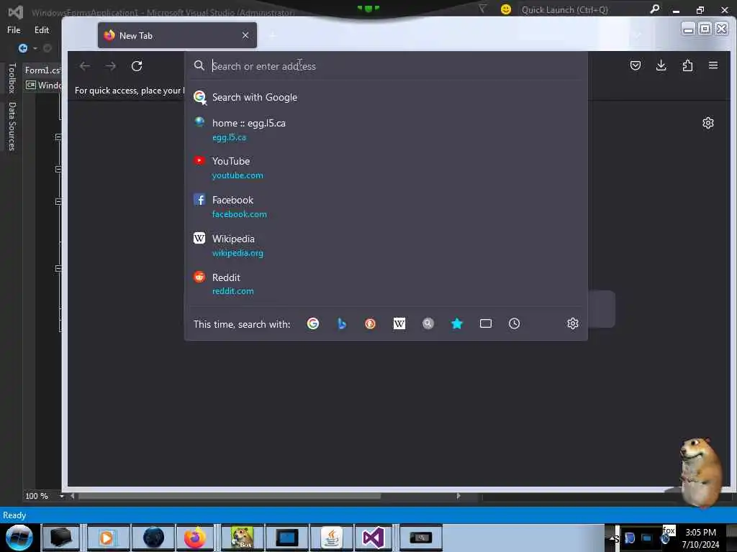Viewport: 737px width, 552px height.
Task: Go forward in Firefox history
Action: (x=110, y=66)
